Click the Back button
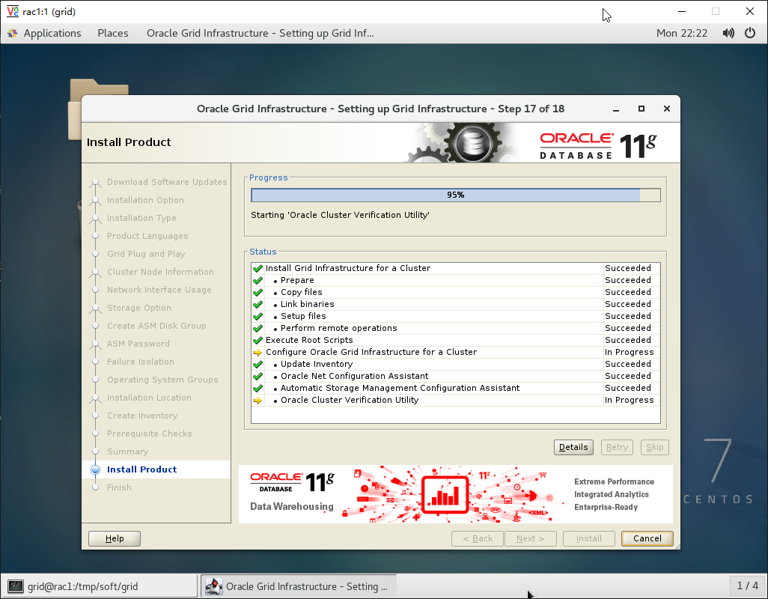Viewport: 768px width, 599px height. coord(478,538)
